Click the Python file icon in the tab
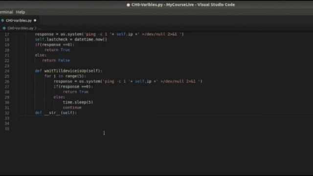 pos(2,21)
